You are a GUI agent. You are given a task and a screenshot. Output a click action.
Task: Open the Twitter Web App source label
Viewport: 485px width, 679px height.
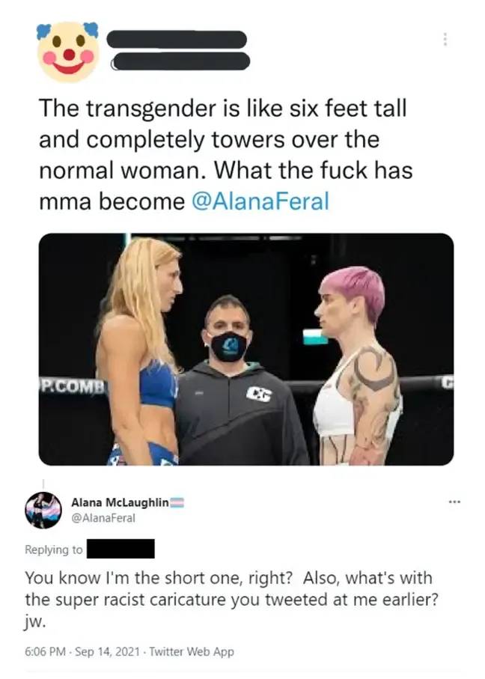192,651
